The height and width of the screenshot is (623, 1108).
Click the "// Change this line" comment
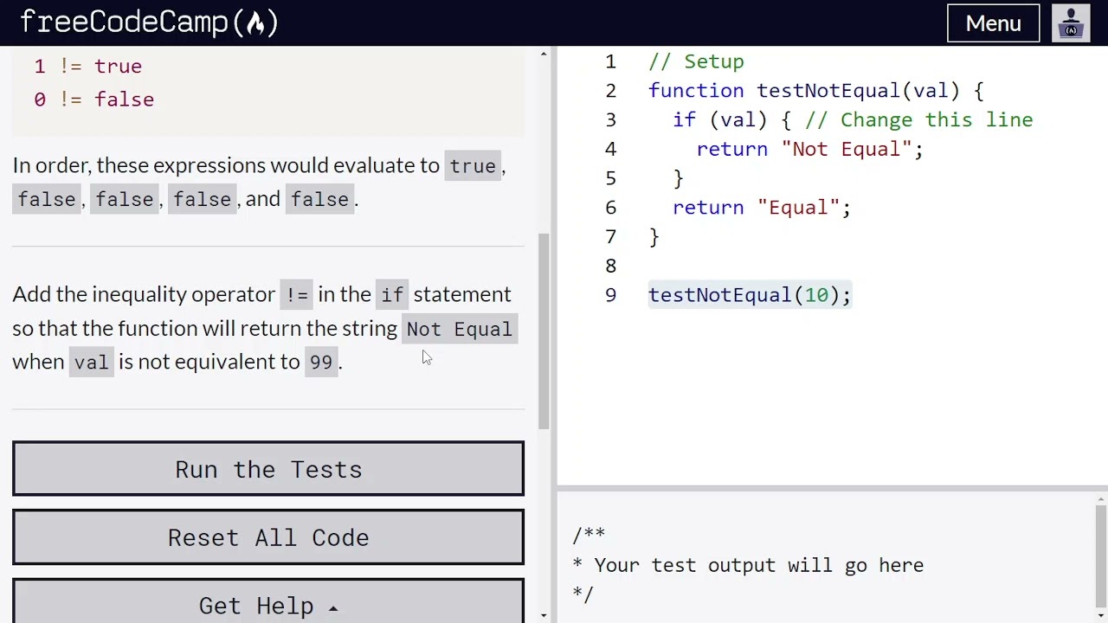click(x=919, y=120)
